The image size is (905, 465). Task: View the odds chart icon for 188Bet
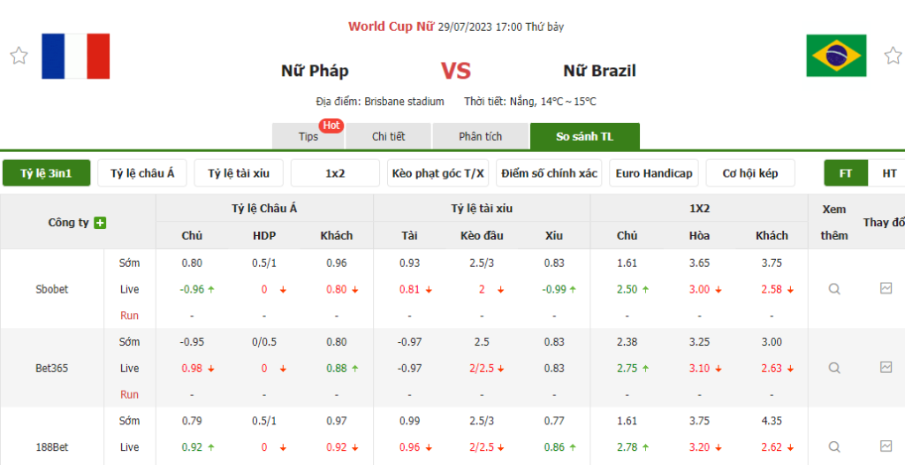[x=886, y=446]
